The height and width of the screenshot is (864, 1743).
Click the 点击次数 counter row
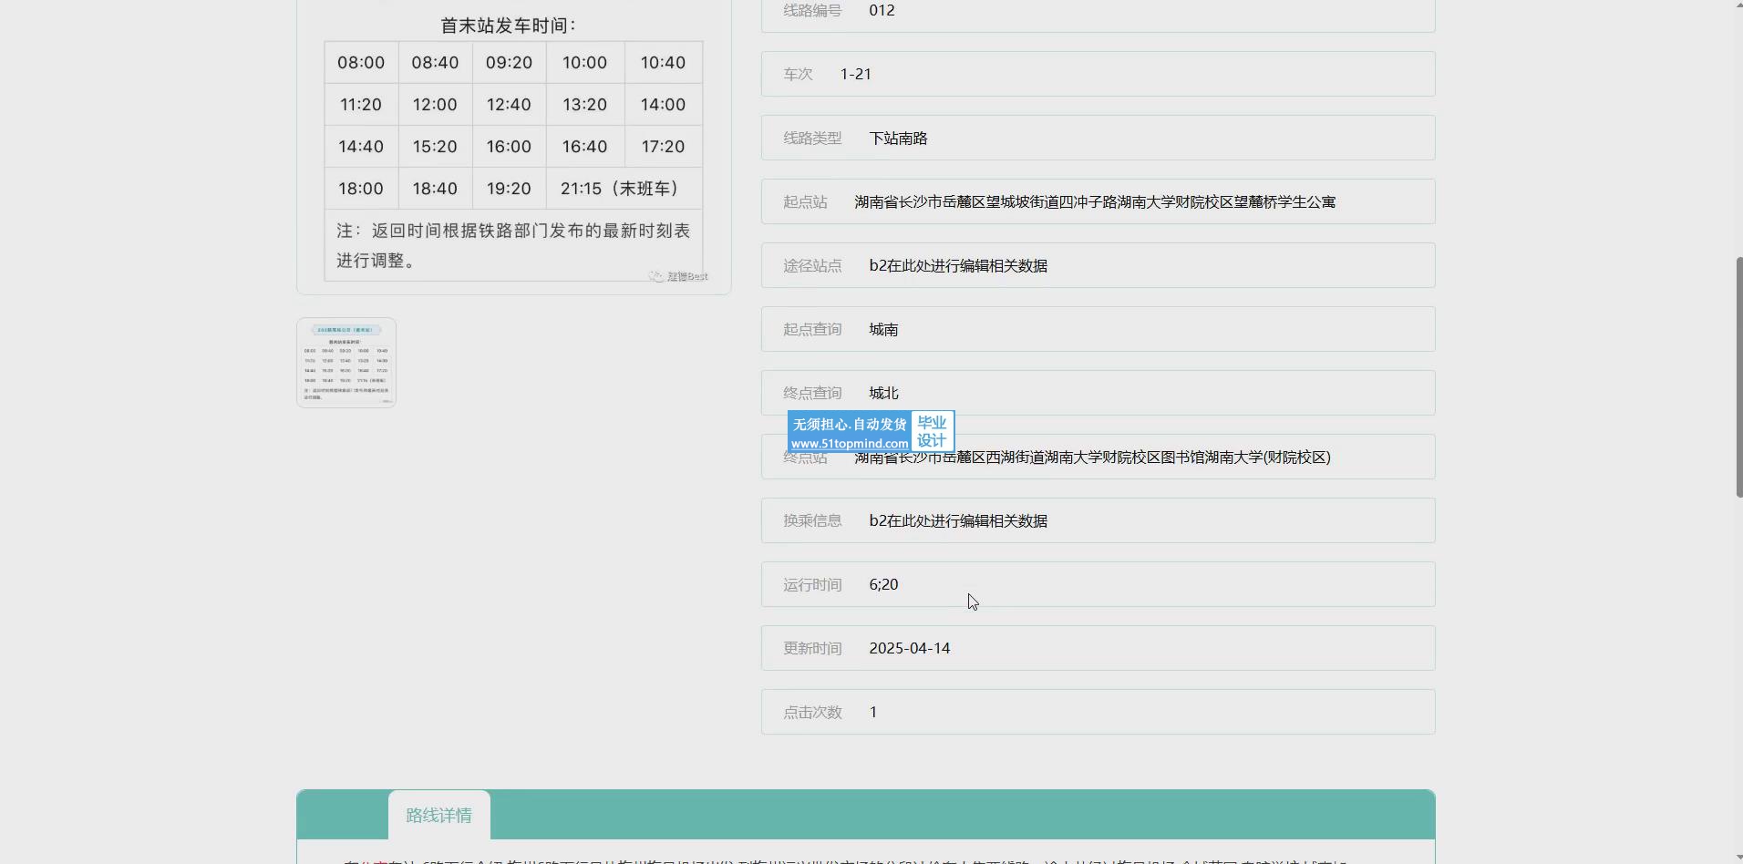(1098, 712)
